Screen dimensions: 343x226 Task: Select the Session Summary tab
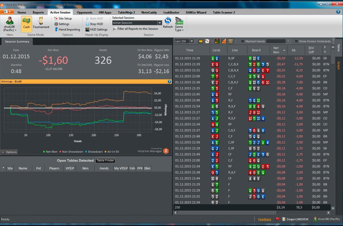point(17,42)
